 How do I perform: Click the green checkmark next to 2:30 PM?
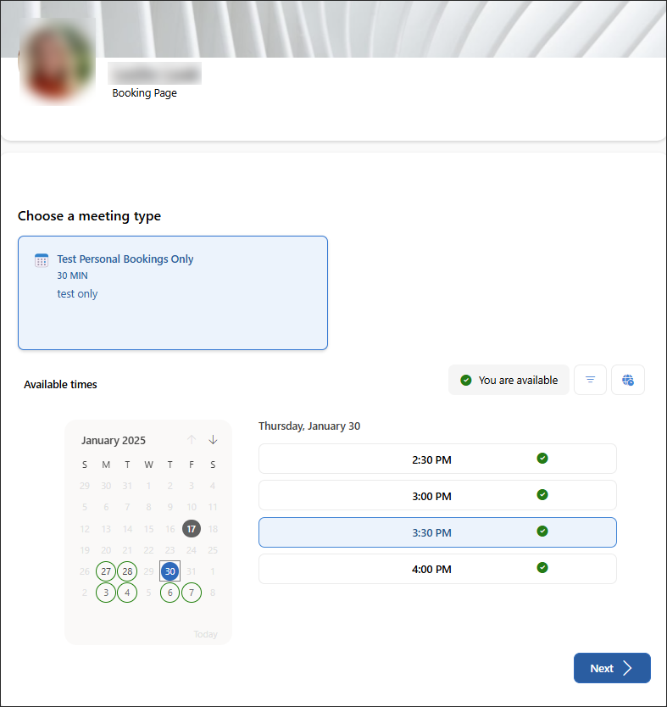click(542, 458)
